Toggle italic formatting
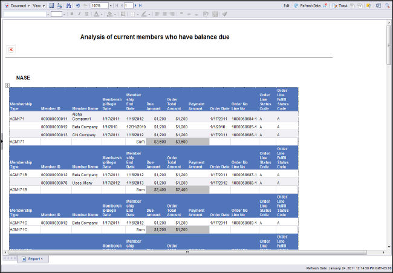Image resolution: width=393 pixels, height=273 pixels. (79, 13)
